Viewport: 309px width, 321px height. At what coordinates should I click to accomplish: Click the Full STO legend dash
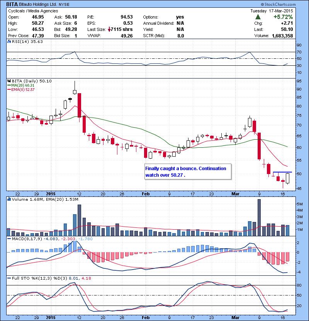(x=9, y=278)
